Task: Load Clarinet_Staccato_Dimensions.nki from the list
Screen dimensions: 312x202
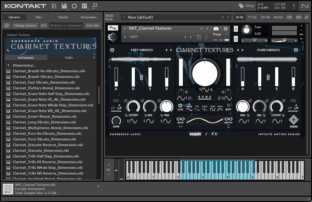Action: [41, 151]
